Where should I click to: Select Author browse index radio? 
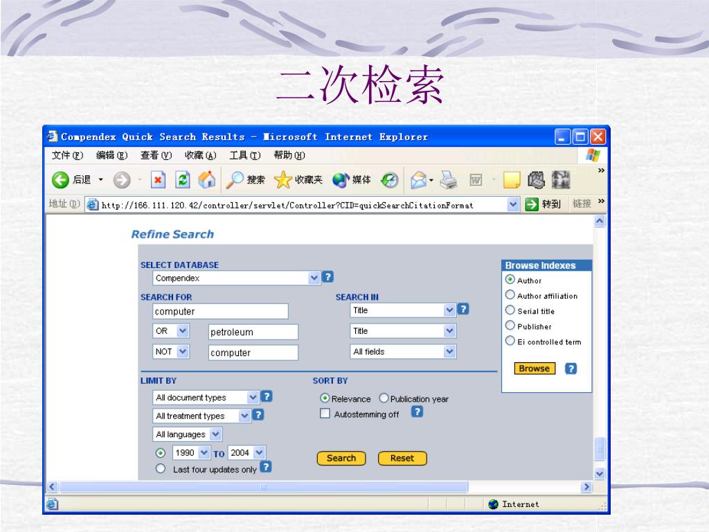click(510, 279)
